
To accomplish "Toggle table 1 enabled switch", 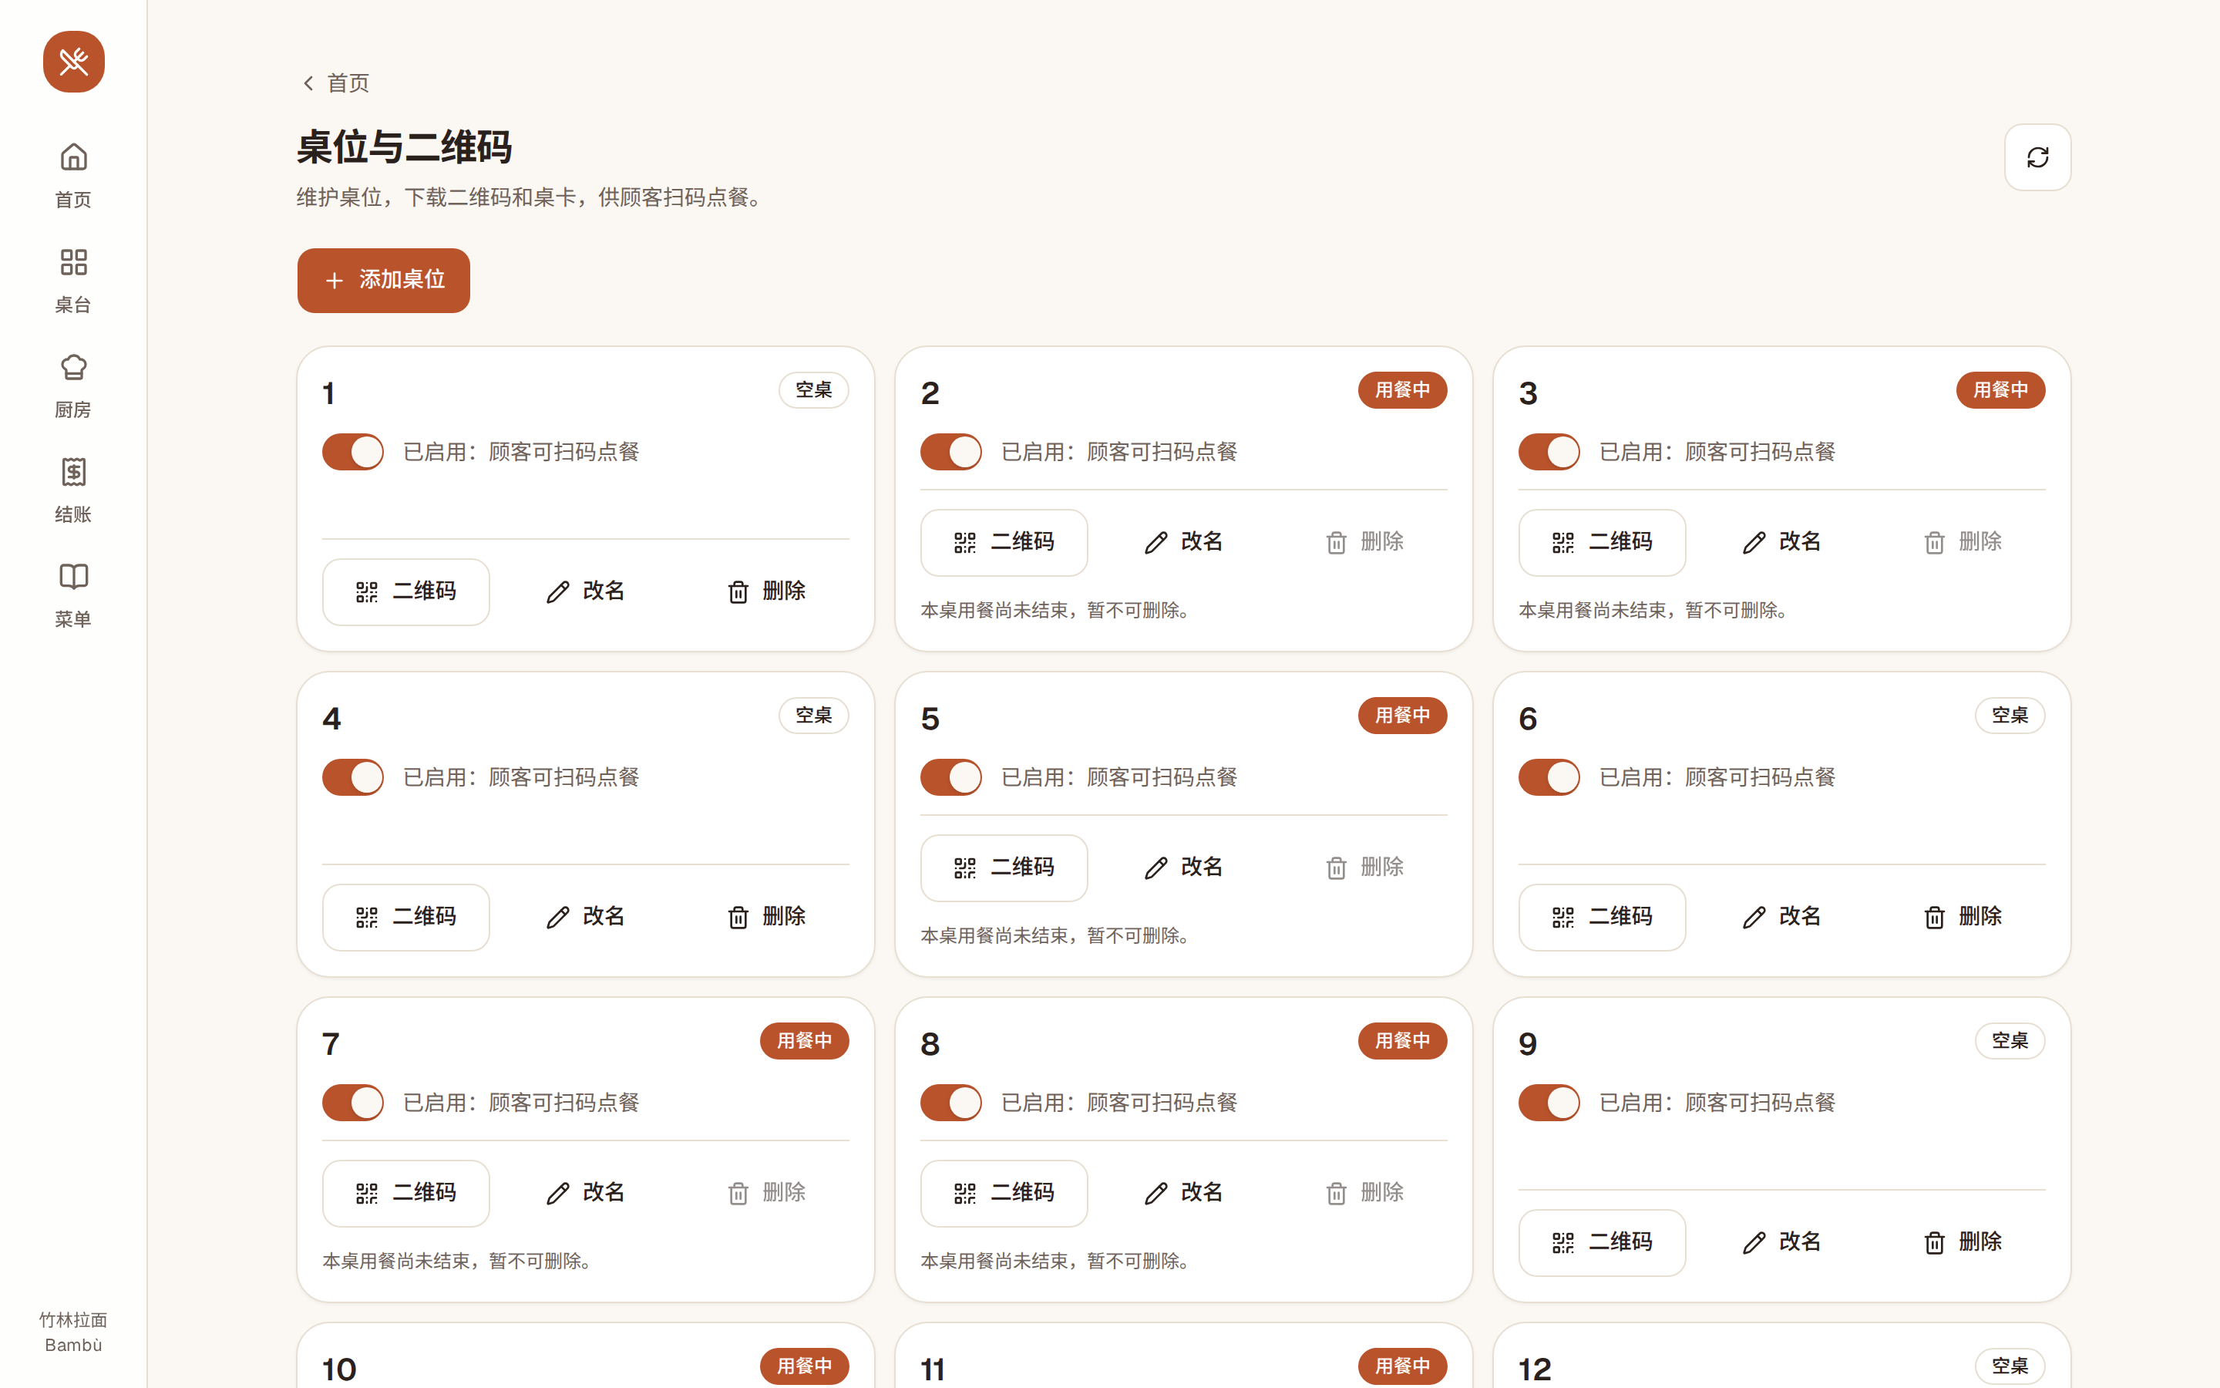I will click(353, 452).
